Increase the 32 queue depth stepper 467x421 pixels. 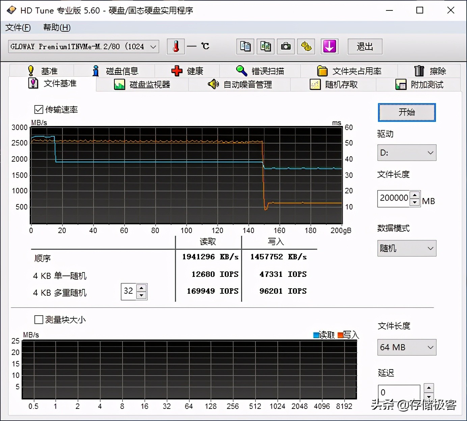pyautogui.click(x=142, y=288)
